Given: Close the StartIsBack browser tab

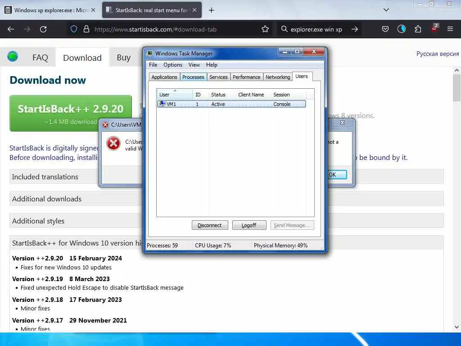Looking at the screenshot, I should click(194, 10).
